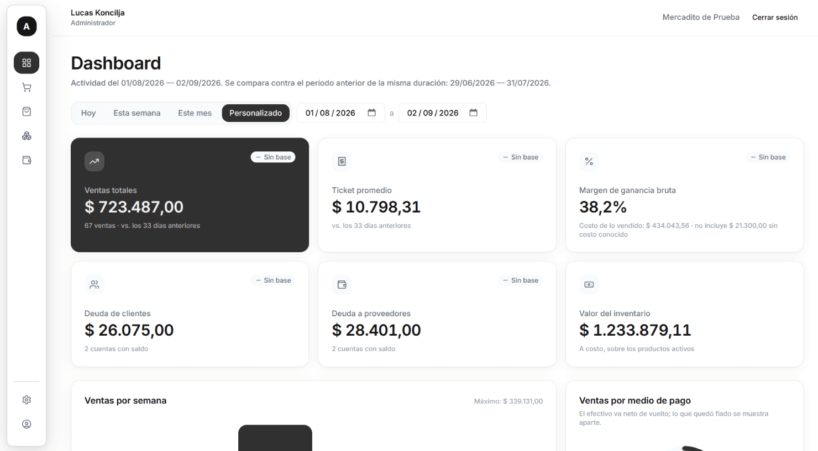Click Sin base badge on Ticket promedio card

click(x=521, y=157)
